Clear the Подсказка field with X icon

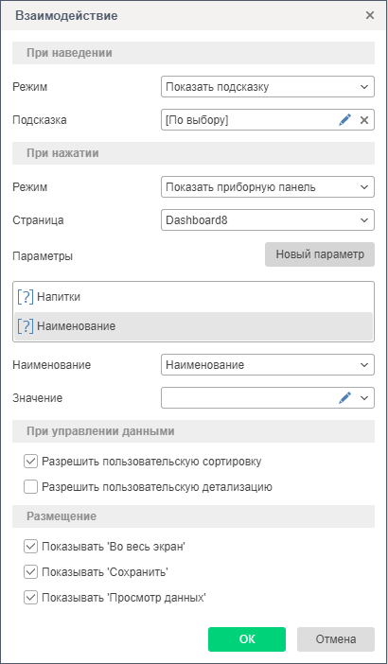364,120
